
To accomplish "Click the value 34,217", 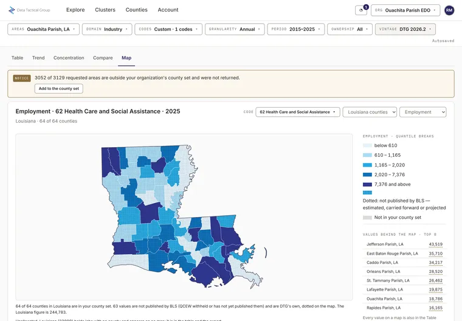I will (435, 263).
